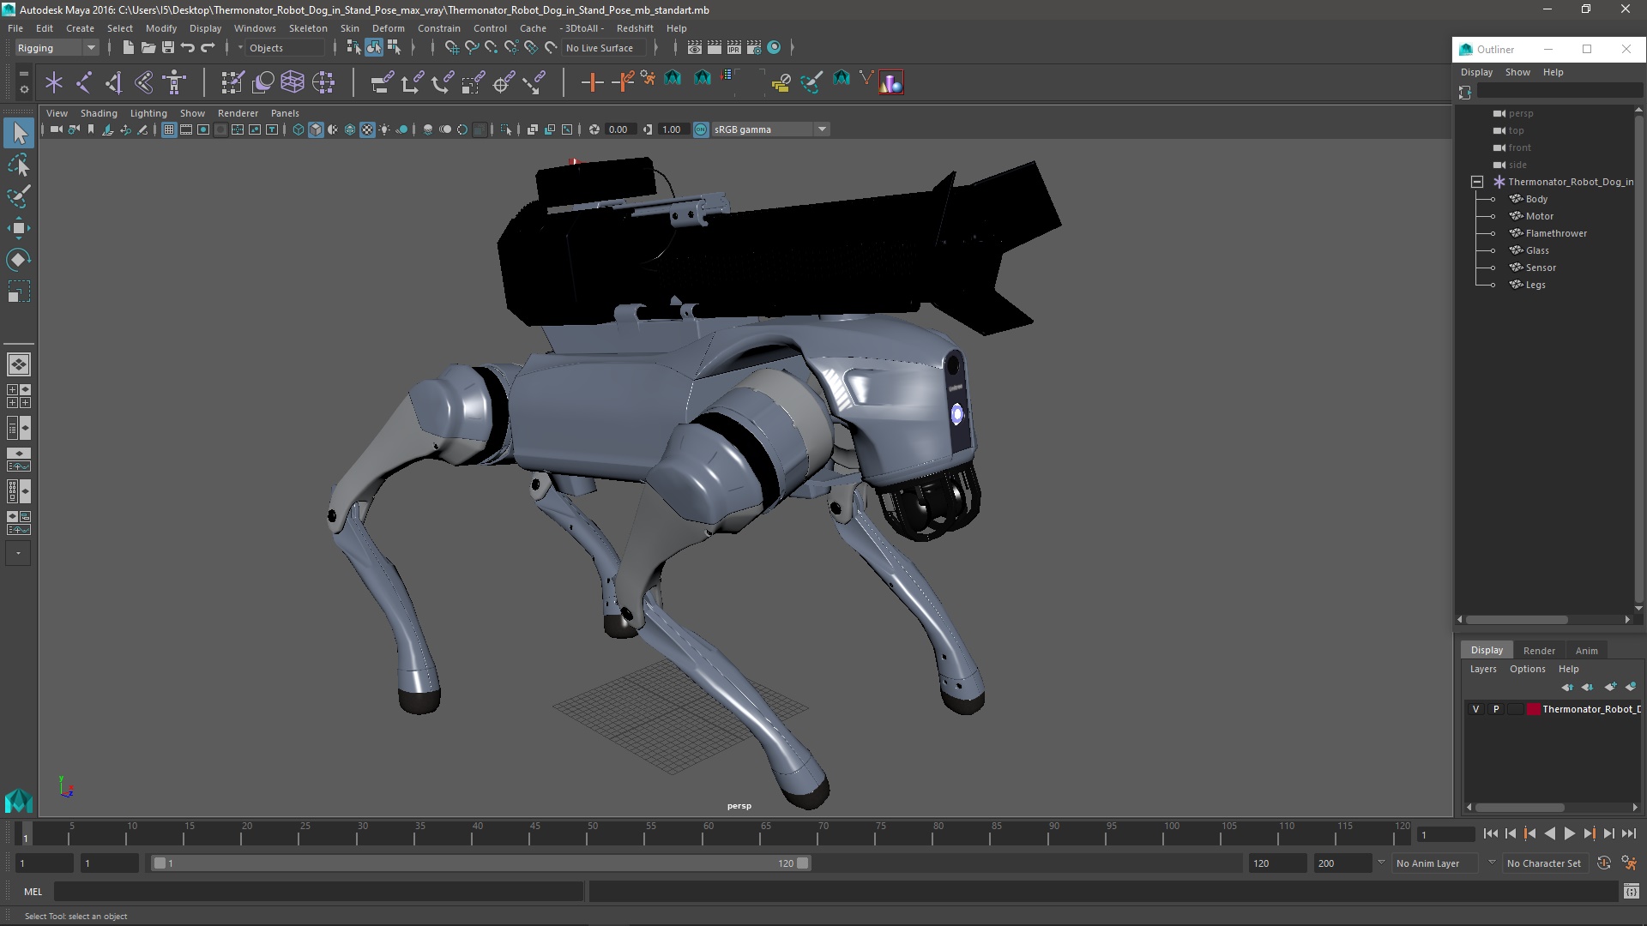Screen dimensions: 1647x926
Task: Open the Render View window icon
Action: (x=695, y=48)
